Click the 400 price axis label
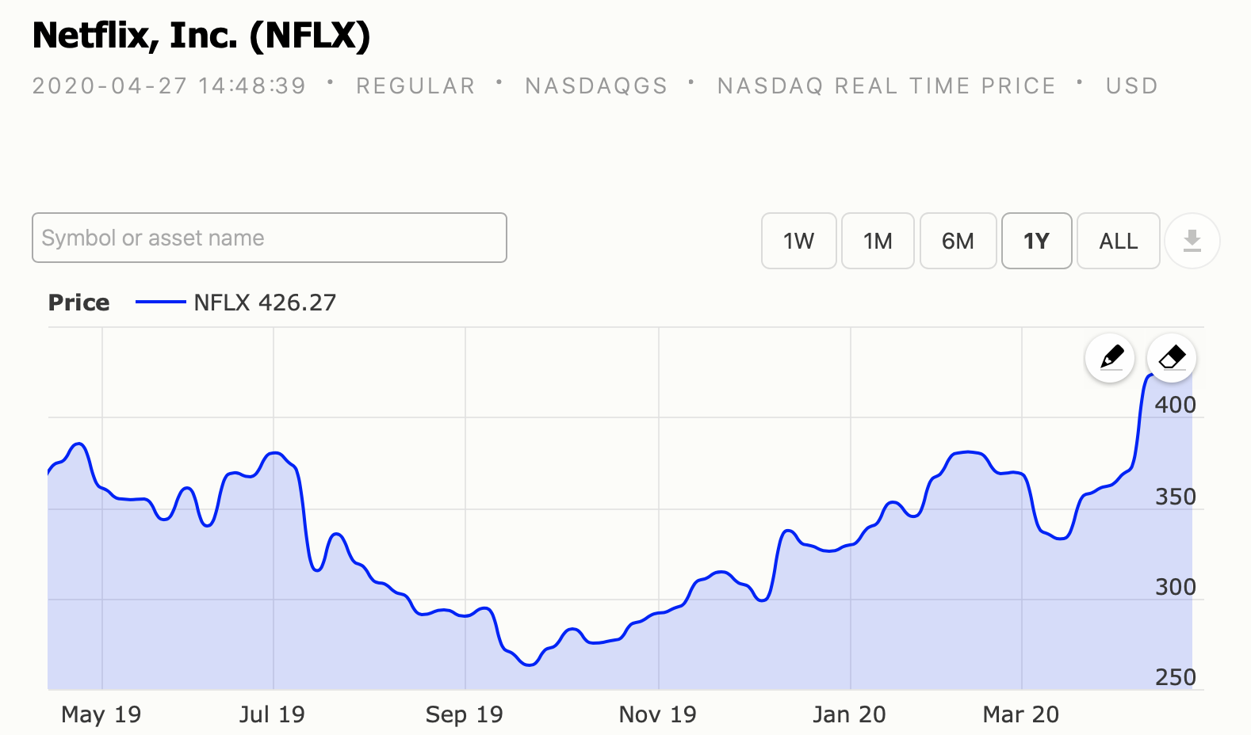 click(x=1175, y=405)
